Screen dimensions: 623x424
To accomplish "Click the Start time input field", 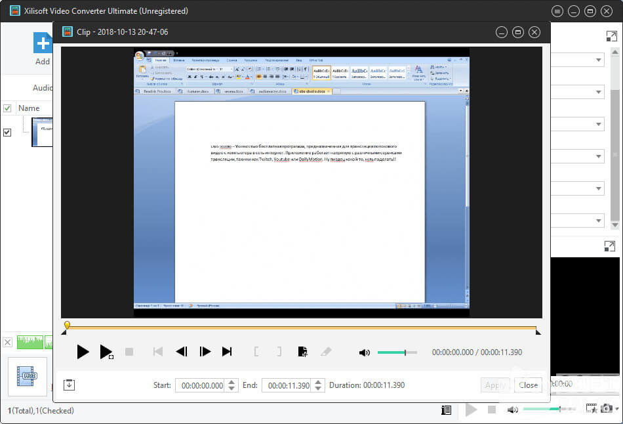I will 199,385.
